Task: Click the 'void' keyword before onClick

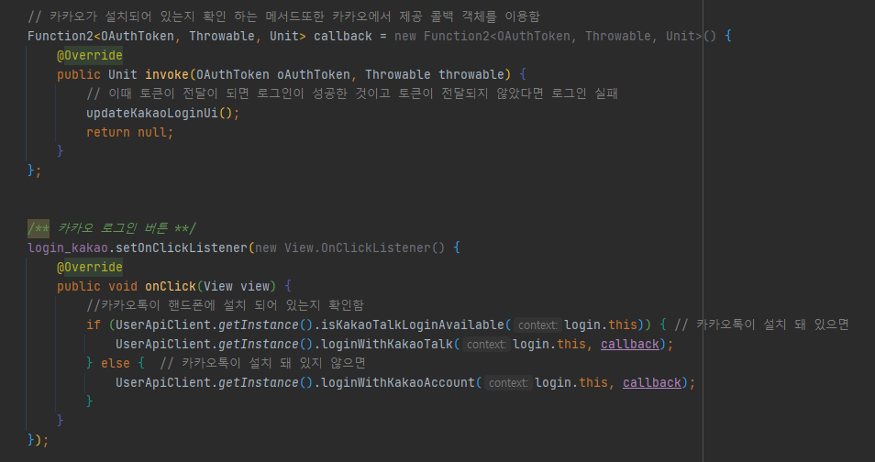Action: click(123, 286)
